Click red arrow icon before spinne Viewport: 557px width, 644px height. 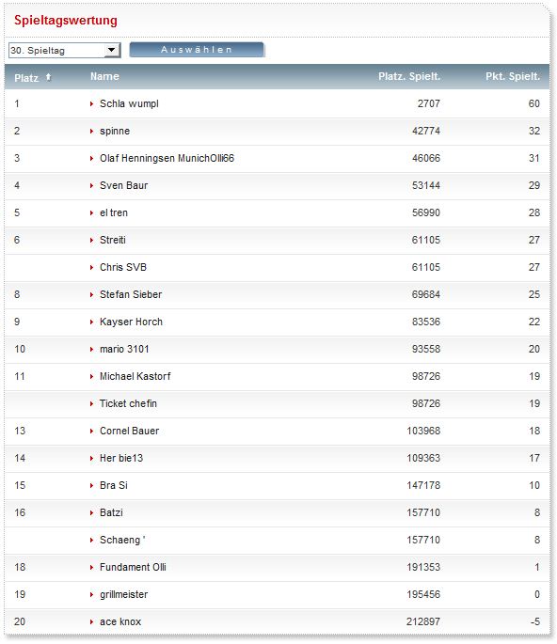coord(91,131)
